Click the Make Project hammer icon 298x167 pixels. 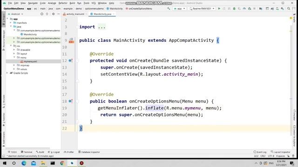coord(169,8)
